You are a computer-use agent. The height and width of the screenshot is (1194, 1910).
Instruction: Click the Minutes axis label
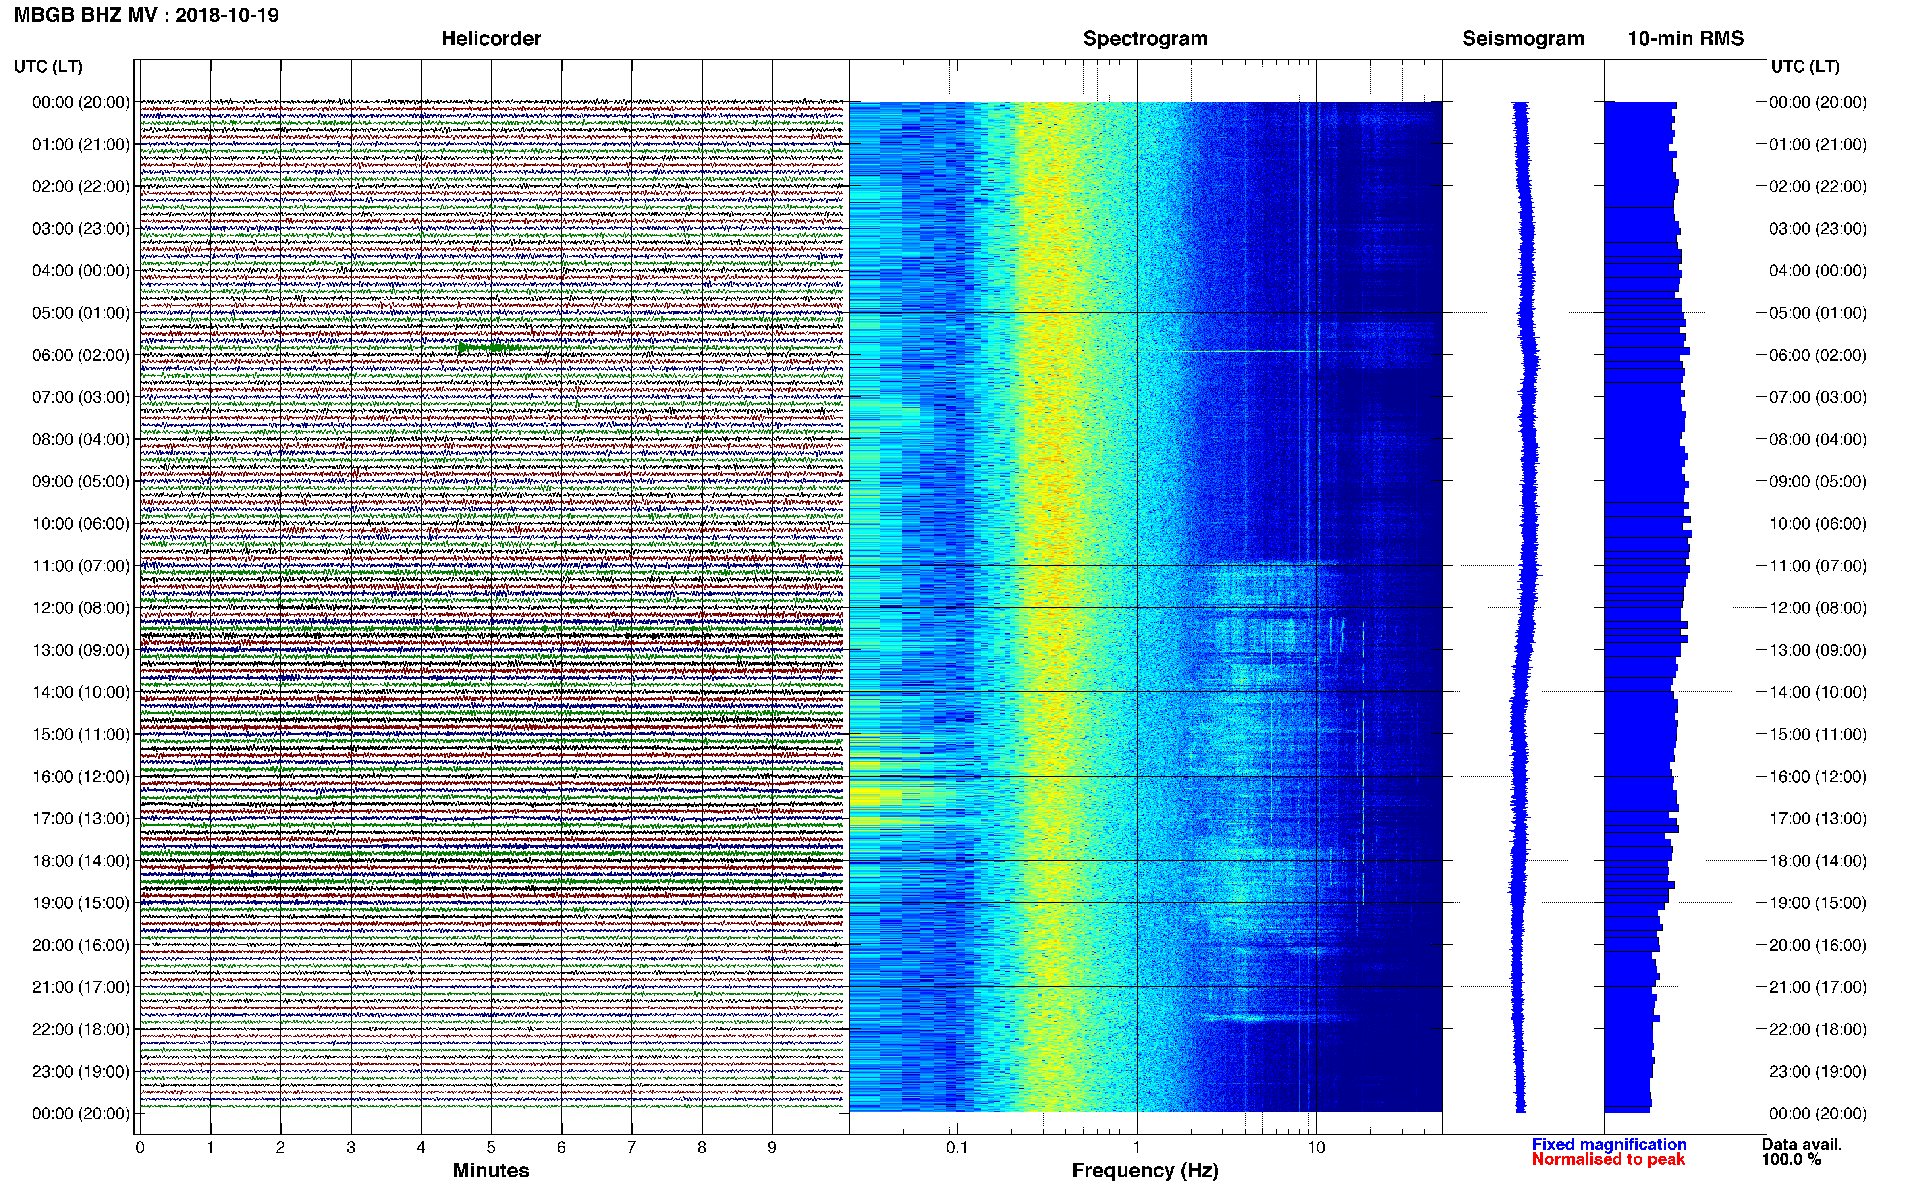(491, 1170)
